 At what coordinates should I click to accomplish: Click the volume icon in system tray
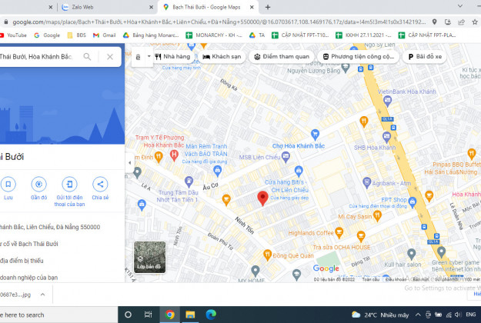click(458, 315)
